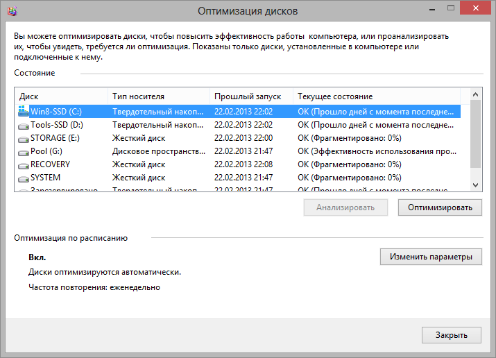Click the drive icon next to Pool (G:)
Screen dimensions: 496x358
coord(23,153)
